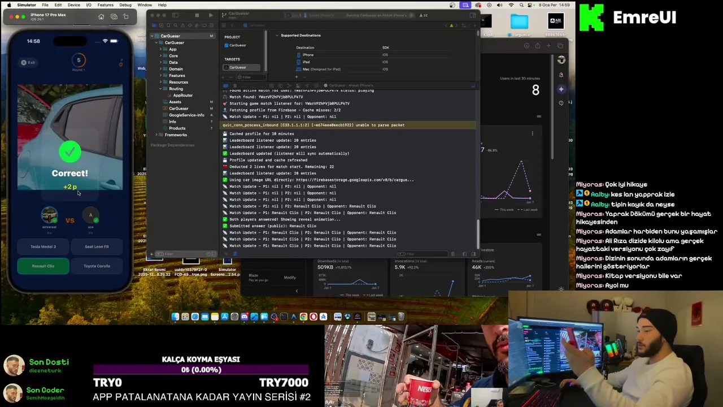The height and width of the screenshot is (407, 723).
Task: Select the Renault Clio answer button
Action: point(43,266)
